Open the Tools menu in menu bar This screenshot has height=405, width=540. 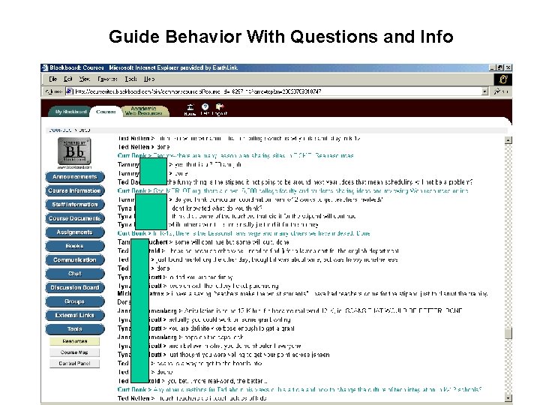(x=130, y=79)
